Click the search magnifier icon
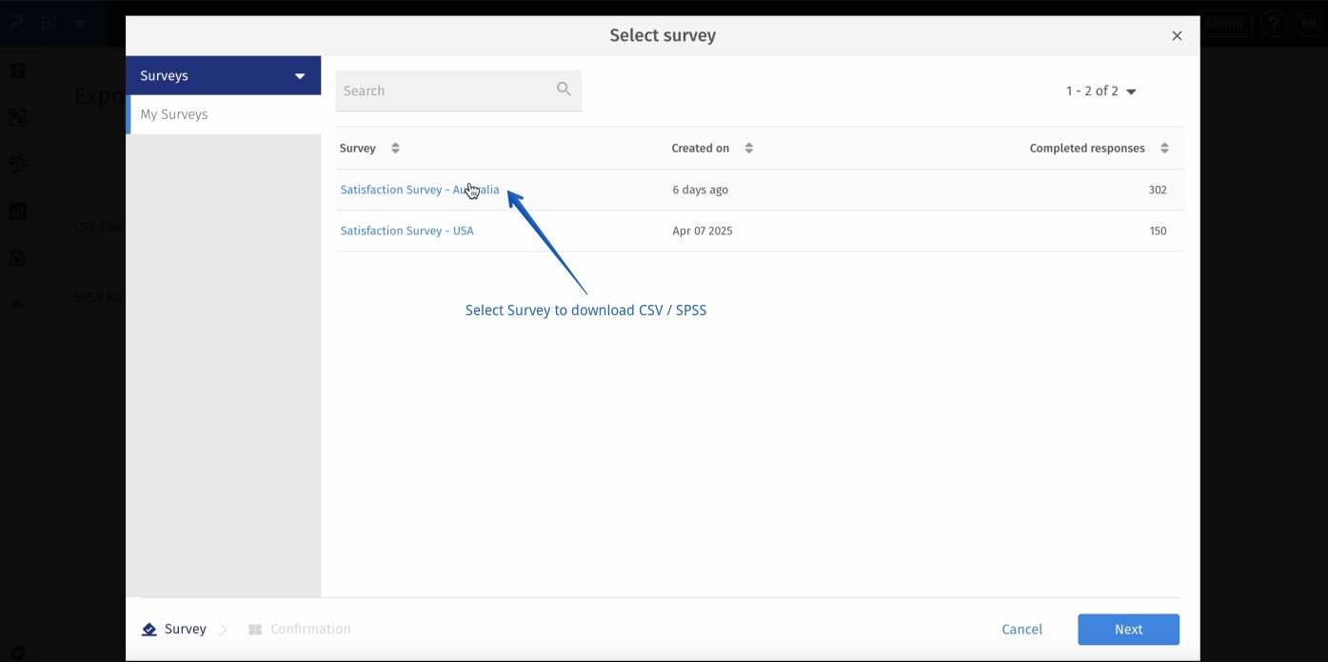 564,90
